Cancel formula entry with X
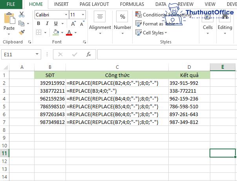This screenshot has width=237, height=181. coord(60,54)
